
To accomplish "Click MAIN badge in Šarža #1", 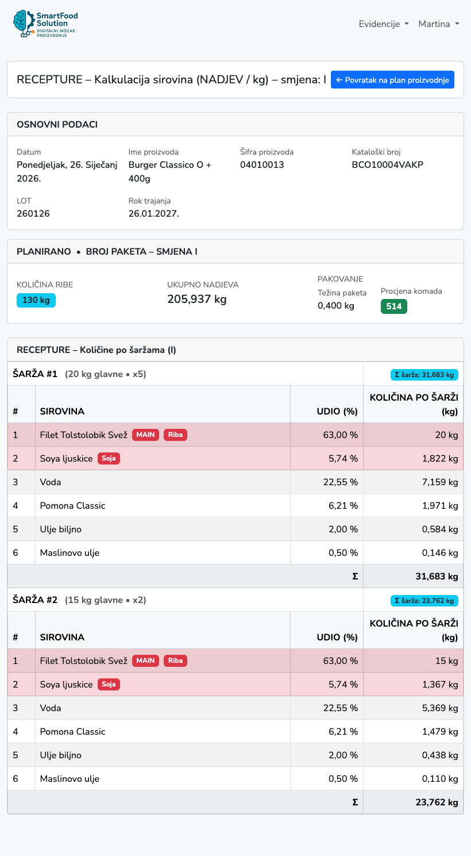I will point(145,435).
